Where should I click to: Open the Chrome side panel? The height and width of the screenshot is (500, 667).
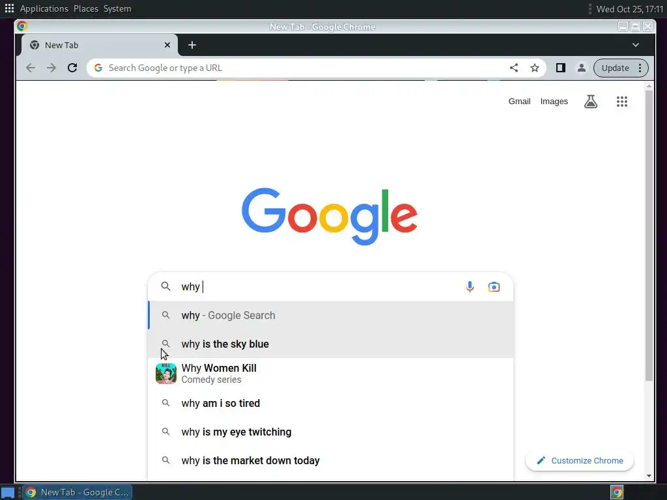click(561, 68)
